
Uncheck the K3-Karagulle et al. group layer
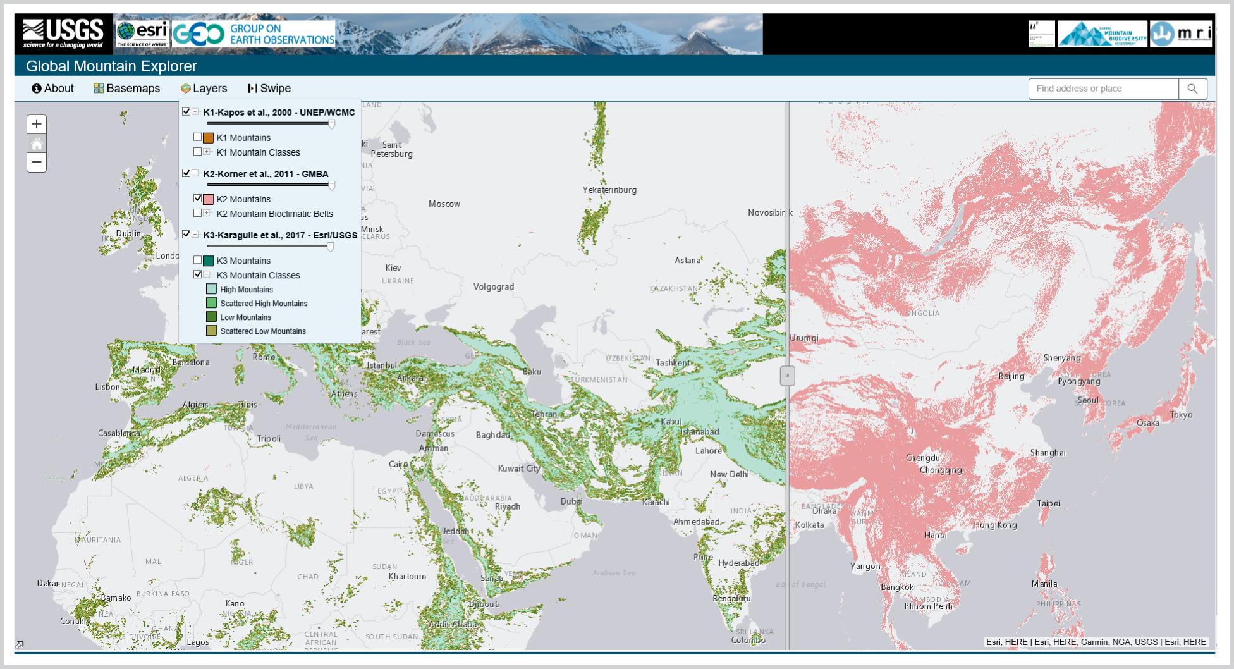(186, 235)
